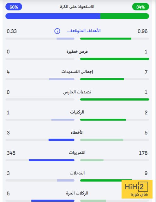Select the الركلات الحرة label

coord(77,193)
